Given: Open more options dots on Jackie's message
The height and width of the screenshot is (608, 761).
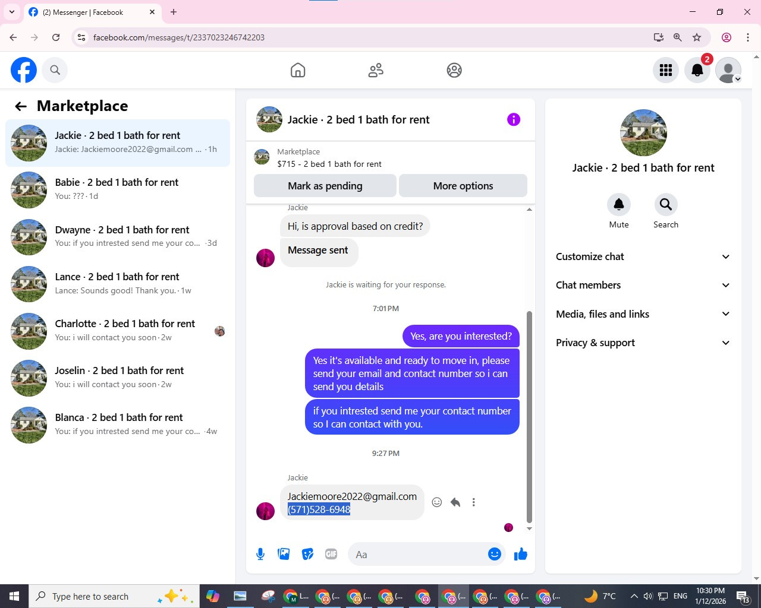Looking at the screenshot, I should [x=474, y=502].
